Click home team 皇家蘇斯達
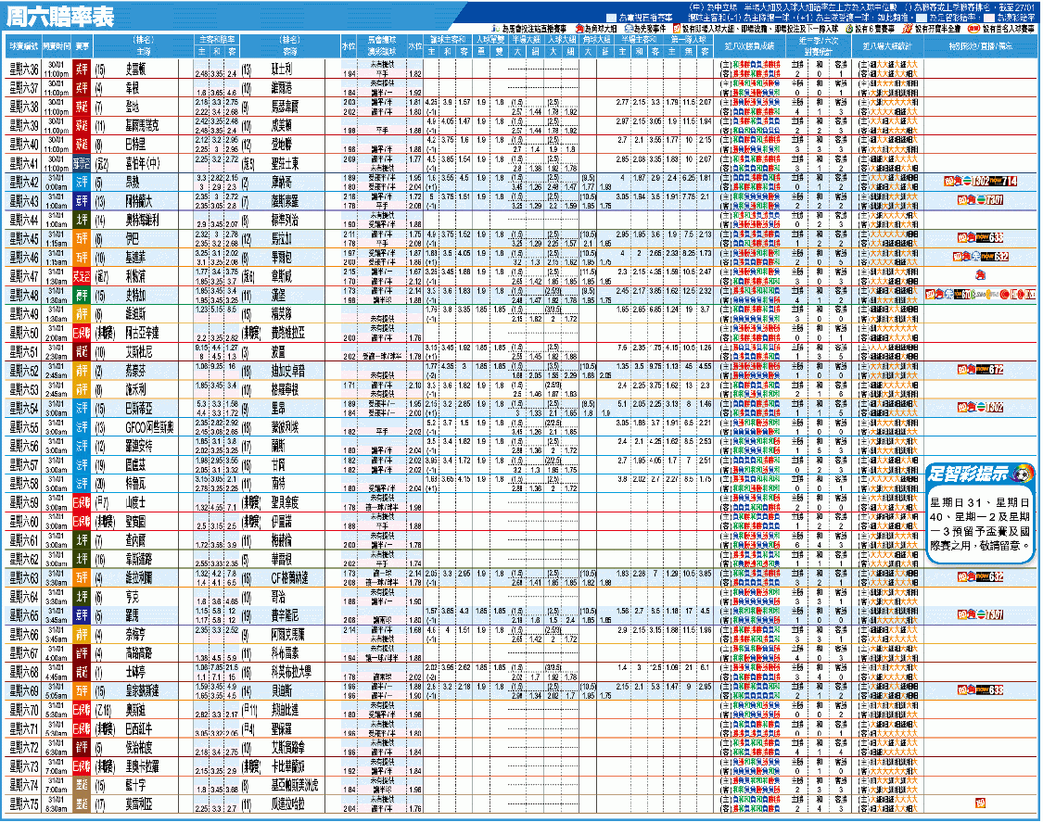The width and height of the screenshot is (1043, 822). coord(143,690)
